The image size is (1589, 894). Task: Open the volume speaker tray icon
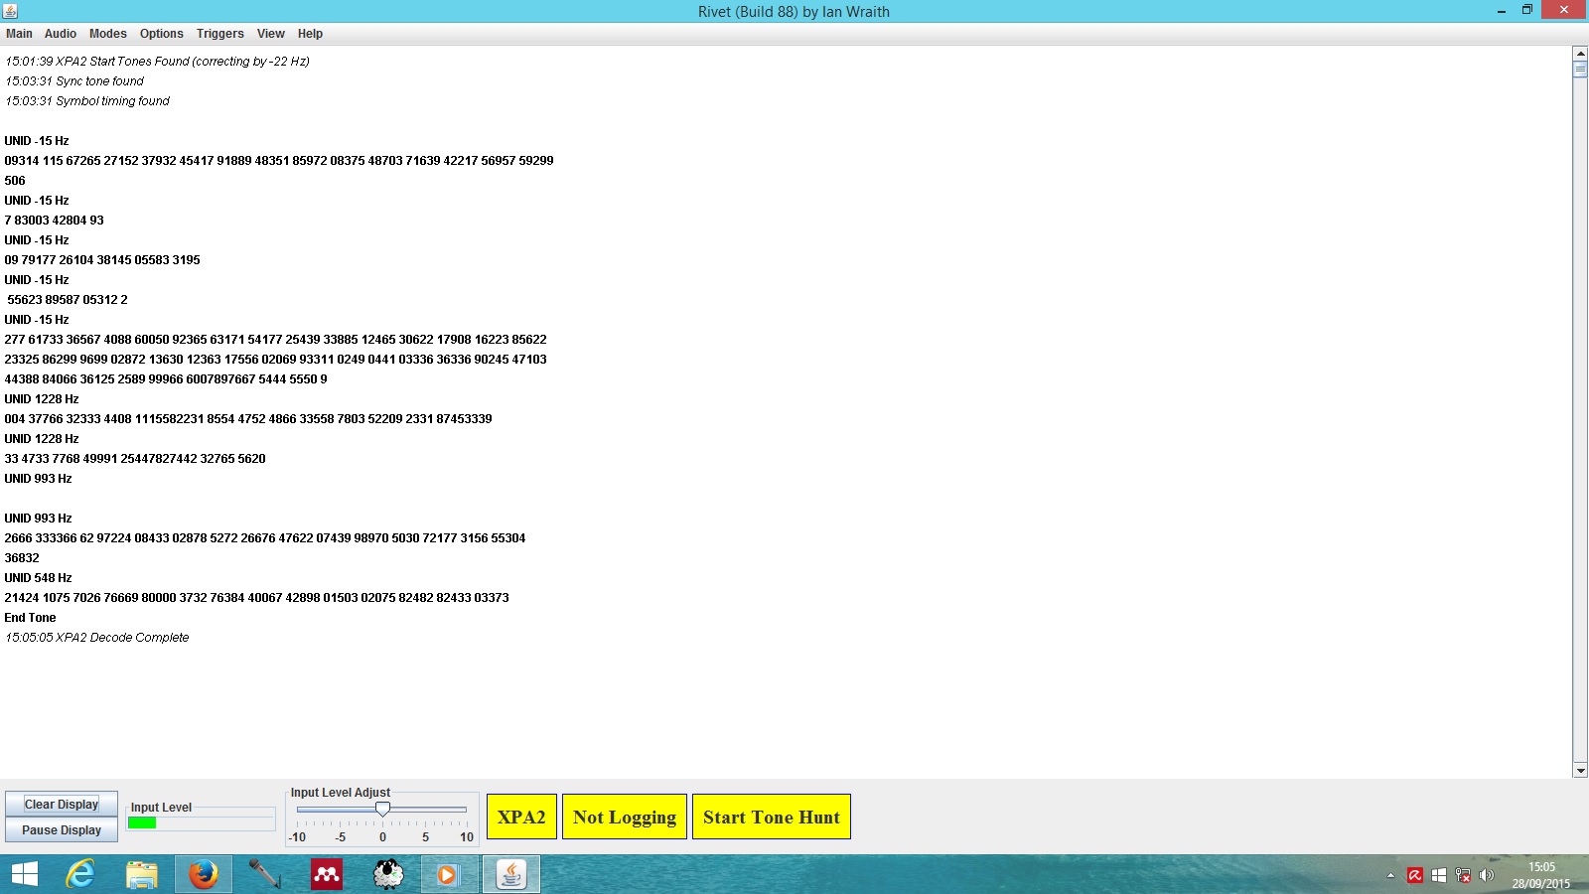[x=1487, y=875]
